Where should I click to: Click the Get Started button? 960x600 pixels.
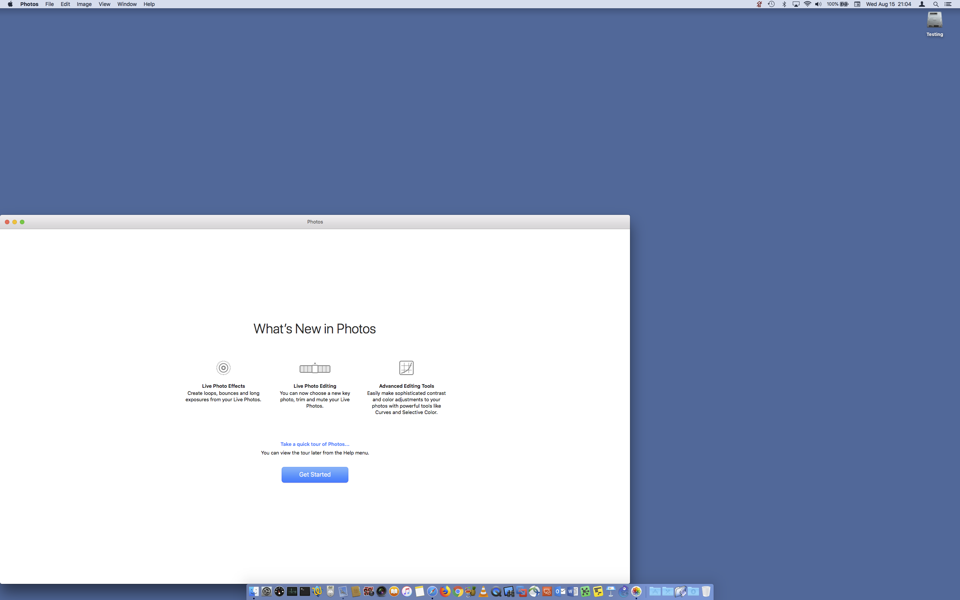[x=315, y=474]
